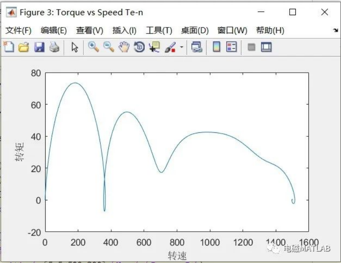Screen dimensions: 341x263
Task: Enable the Rotate 3D tool
Action: click(x=139, y=47)
